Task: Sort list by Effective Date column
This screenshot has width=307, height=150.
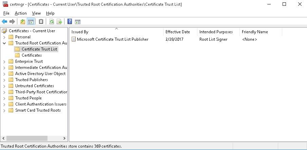Action: 177,32
